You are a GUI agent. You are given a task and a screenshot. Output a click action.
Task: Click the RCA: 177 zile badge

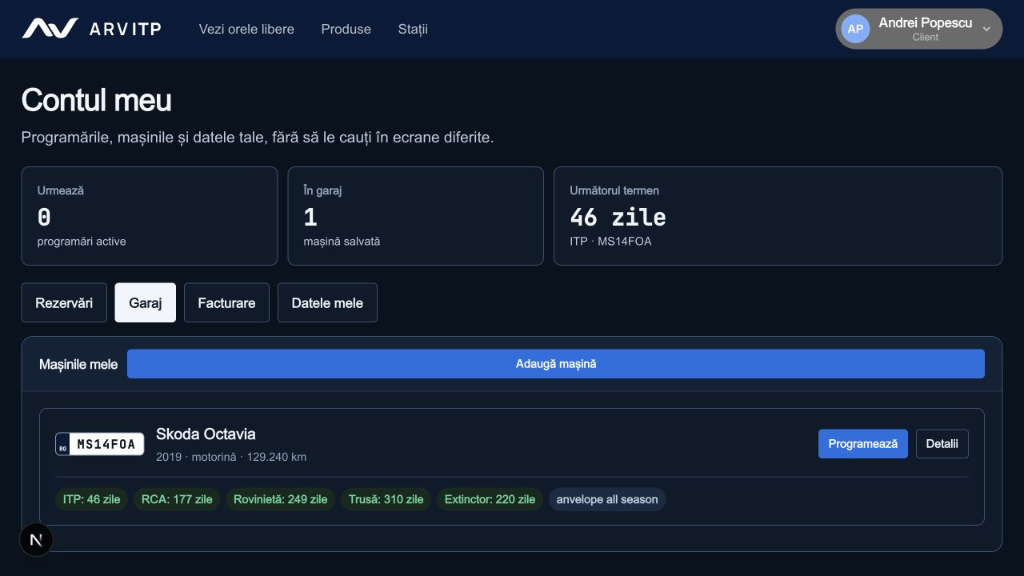[177, 499]
